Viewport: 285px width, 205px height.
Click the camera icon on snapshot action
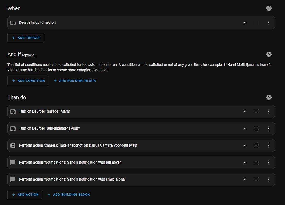click(x=13, y=146)
